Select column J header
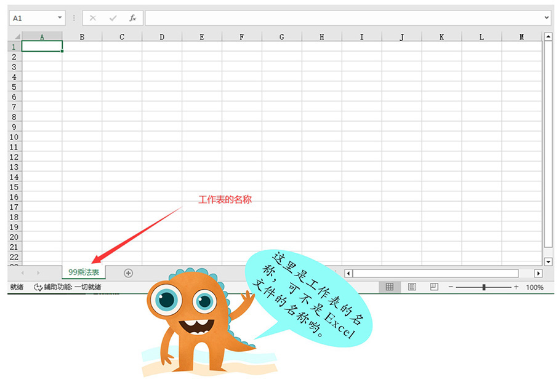The width and height of the screenshot is (559, 385). pos(402,37)
